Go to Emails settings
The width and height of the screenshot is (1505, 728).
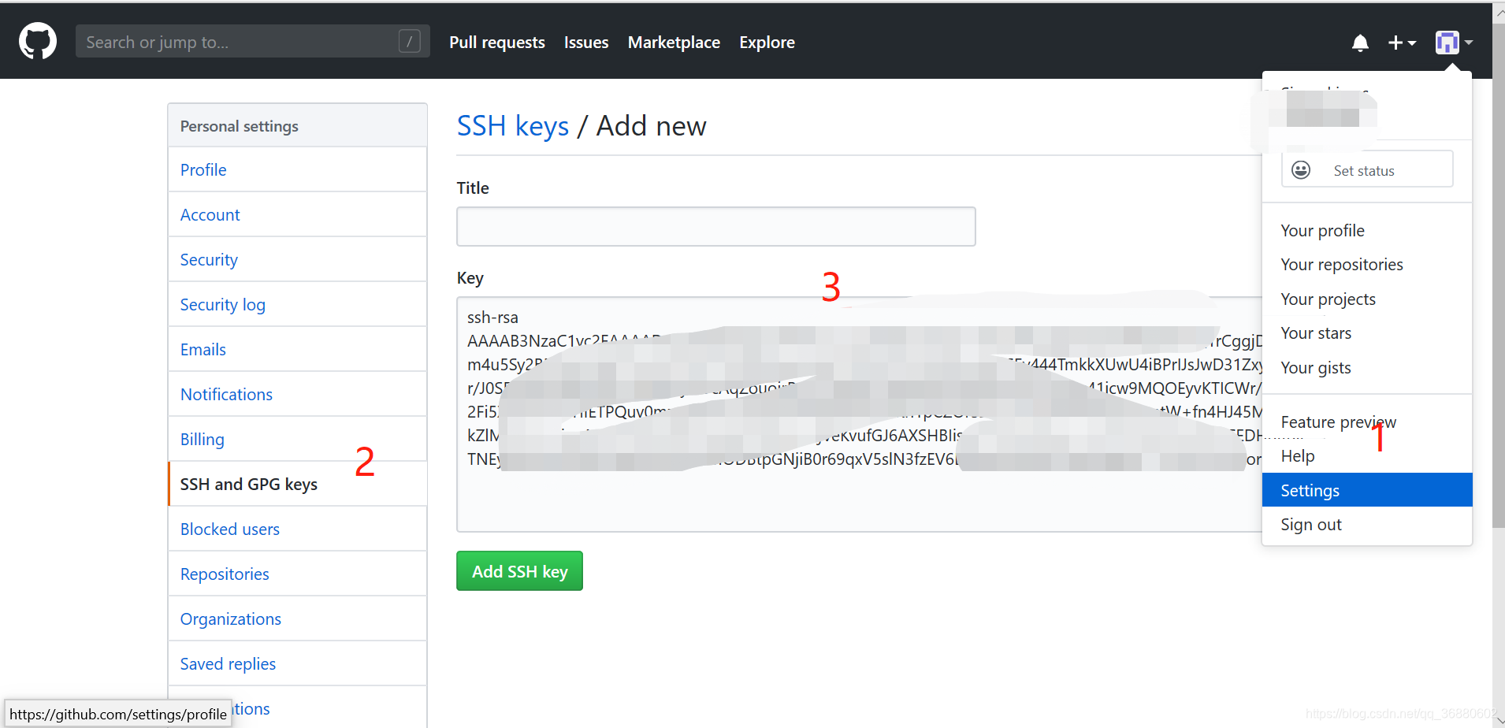click(x=297, y=349)
